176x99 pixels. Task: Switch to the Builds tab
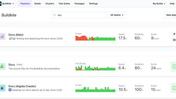click(x=38, y=4)
